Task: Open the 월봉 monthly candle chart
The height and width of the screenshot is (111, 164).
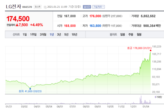Action: click(139, 35)
